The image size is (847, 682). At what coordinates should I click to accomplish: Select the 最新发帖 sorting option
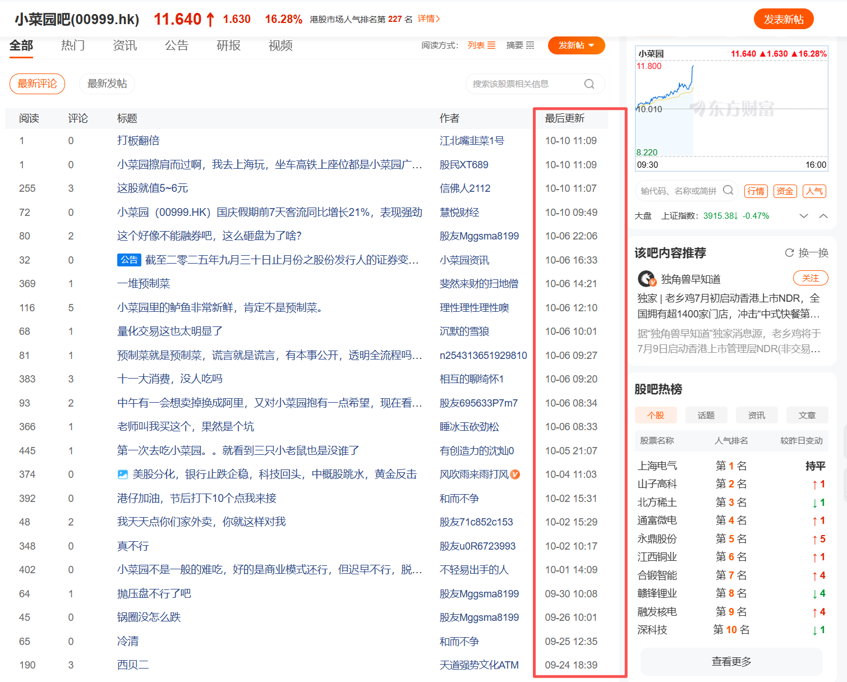(x=107, y=84)
